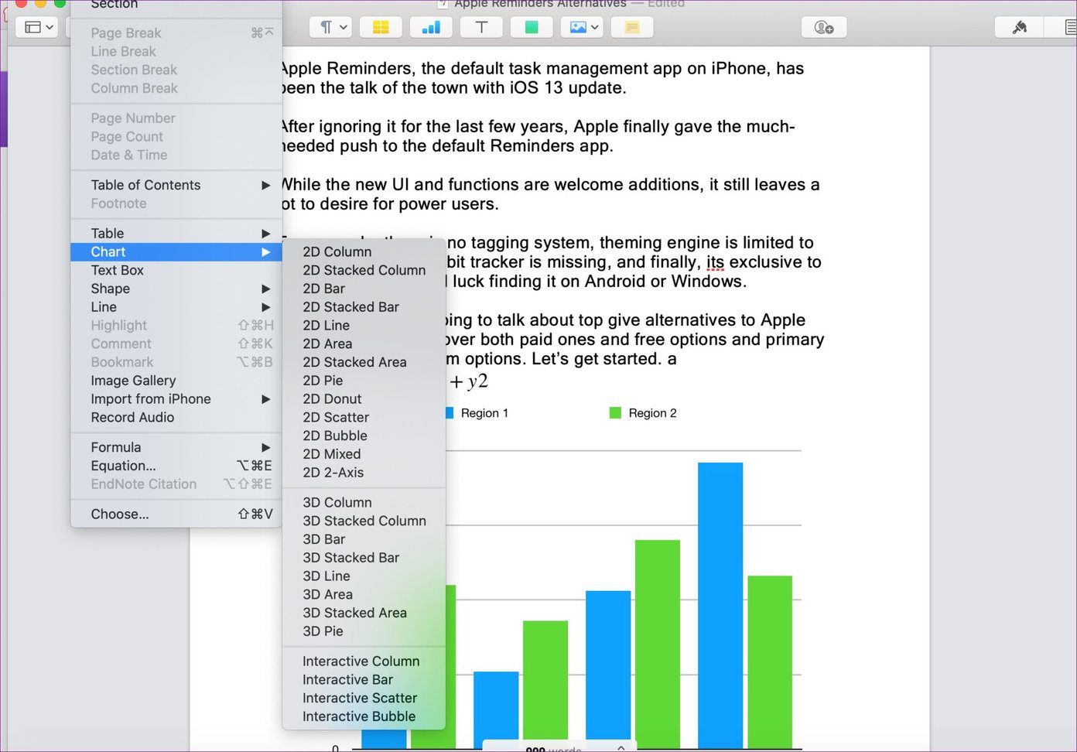
Task: Open the Media toolbar dropdown
Action: [x=582, y=27]
